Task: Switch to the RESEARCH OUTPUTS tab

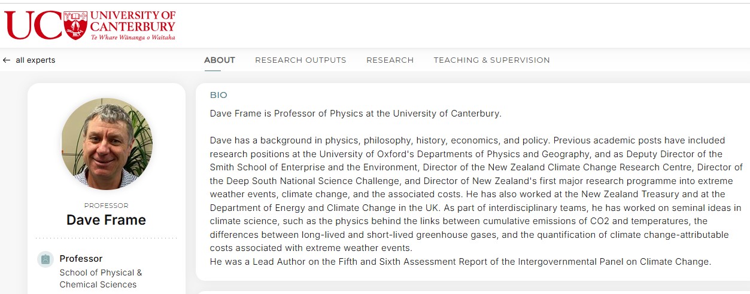Action: pyautogui.click(x=300, y=60)
